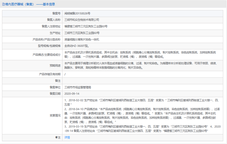
Task: Click the 变更情况 label
Action: 55,116
